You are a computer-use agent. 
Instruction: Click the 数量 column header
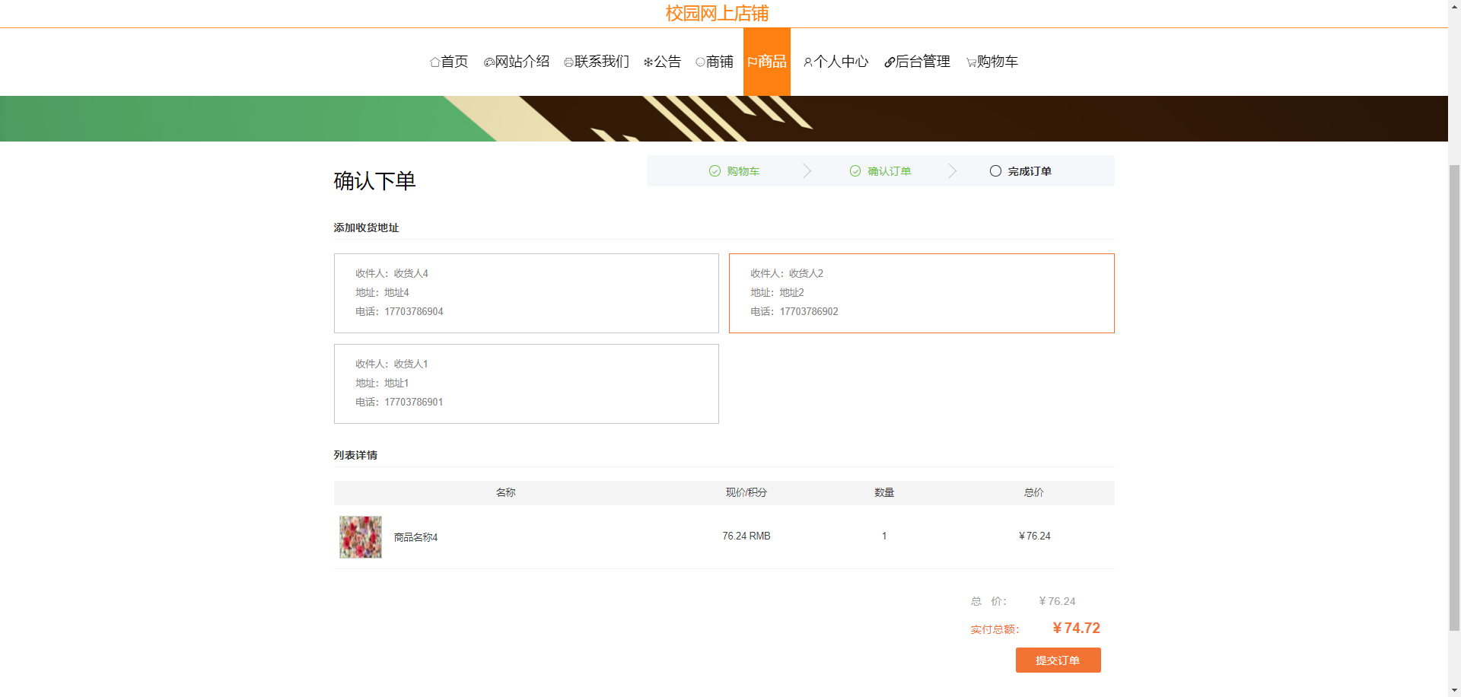coord(884,493)
